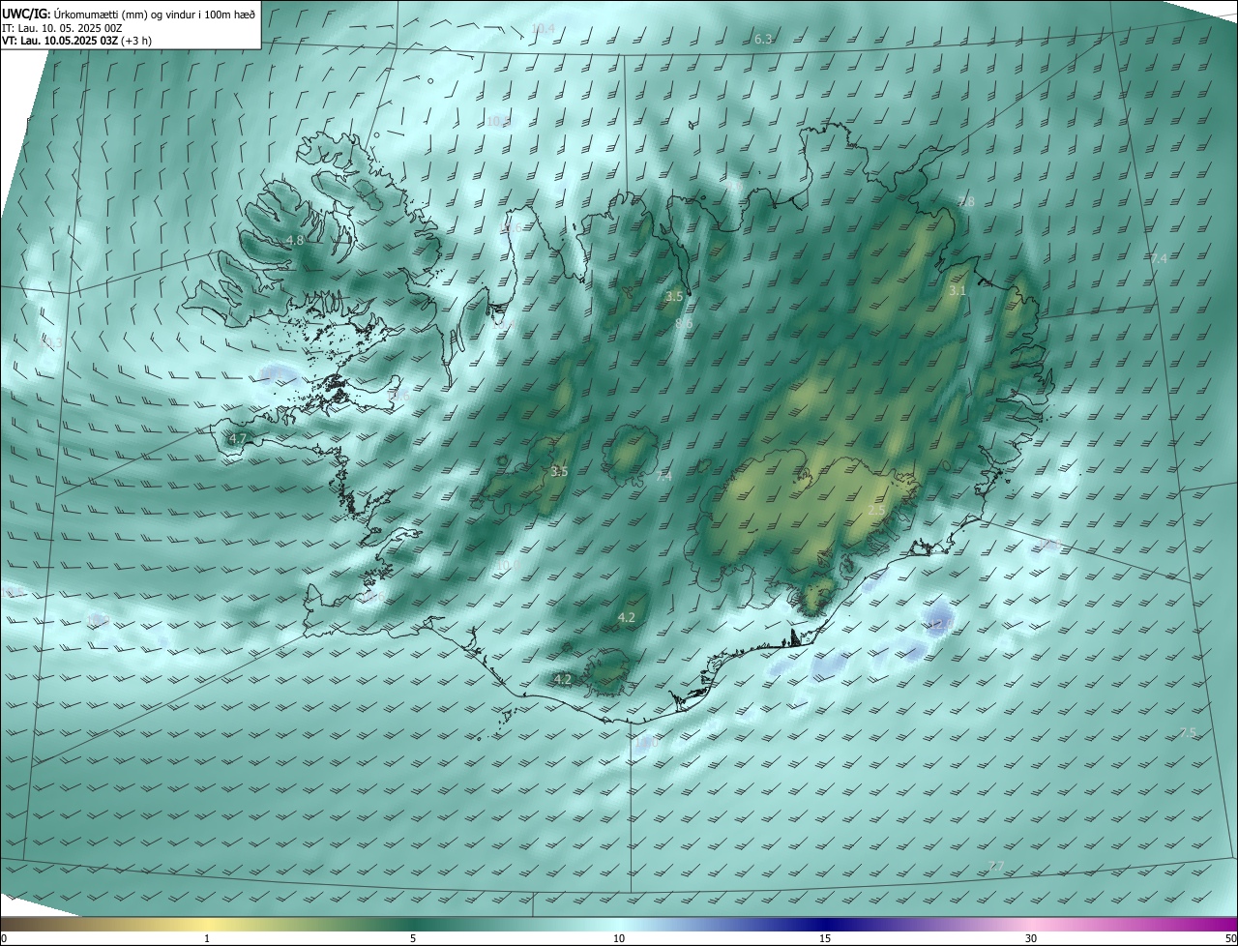The width and height of the screenshot is (1238, 946).
Task: Click the 7.8 value on the map
Action: point(966,201)
